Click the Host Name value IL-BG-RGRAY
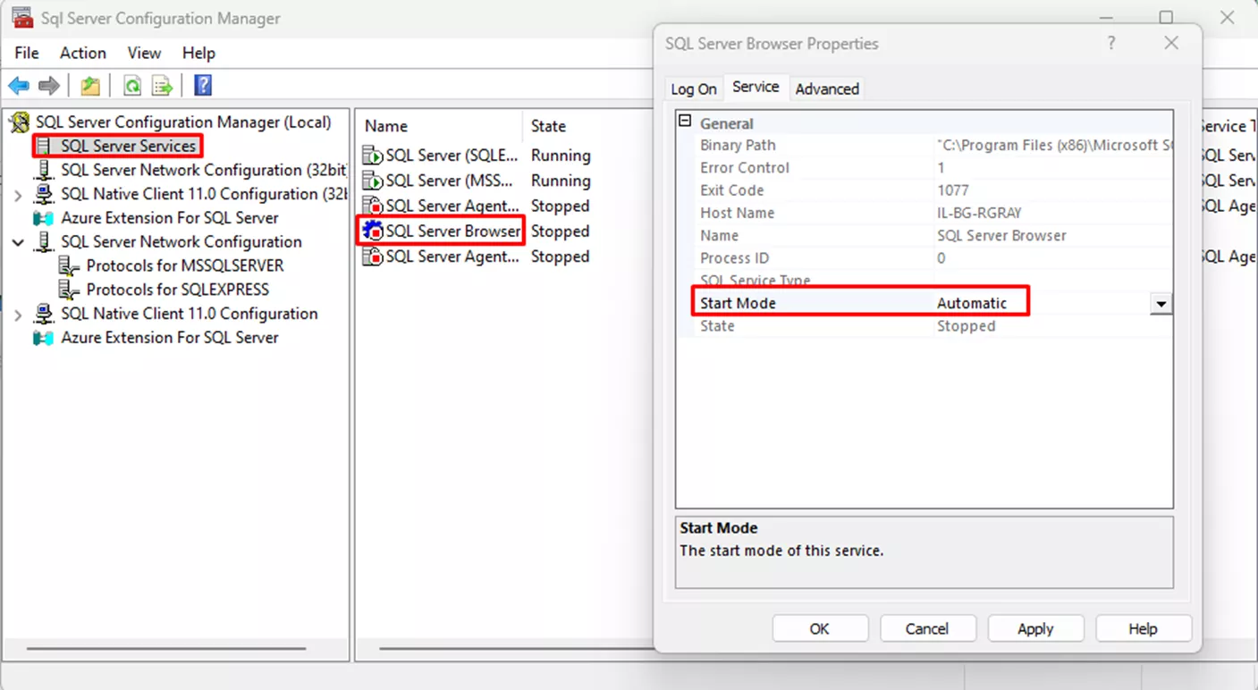Screen dimensions: 1258x690 coord(979,214)
